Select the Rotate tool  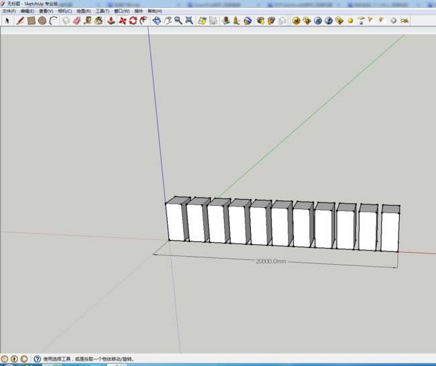tap(133, 21)
